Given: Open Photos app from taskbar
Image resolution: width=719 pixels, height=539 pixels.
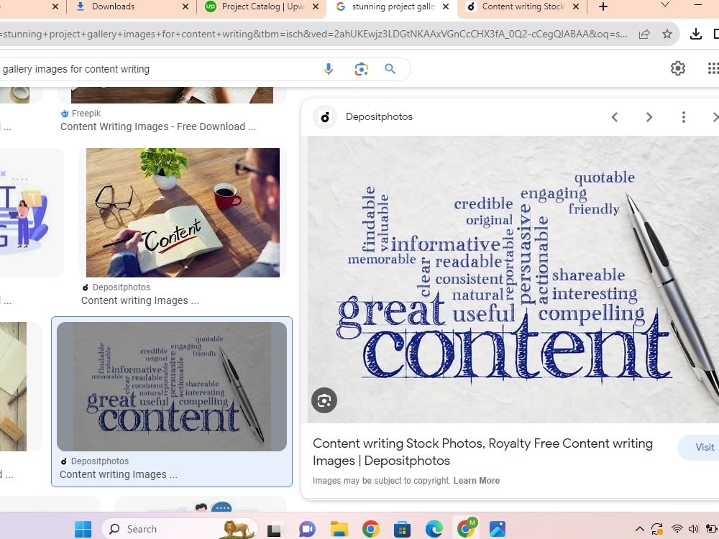Looking at the screenshot, I should [497, 529].
